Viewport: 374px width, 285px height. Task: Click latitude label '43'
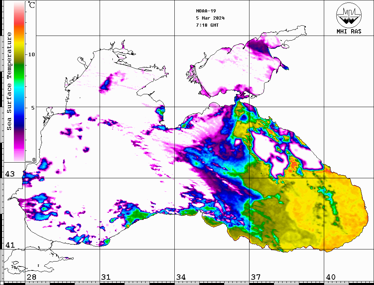click(x=10, y=174)
